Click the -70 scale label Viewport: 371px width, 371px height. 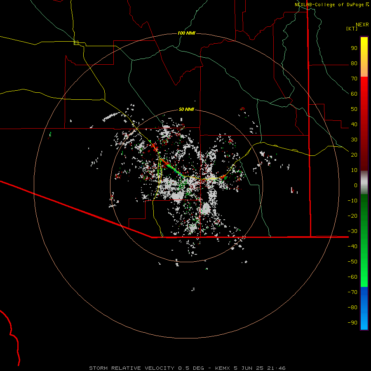(x=352, y=292)
